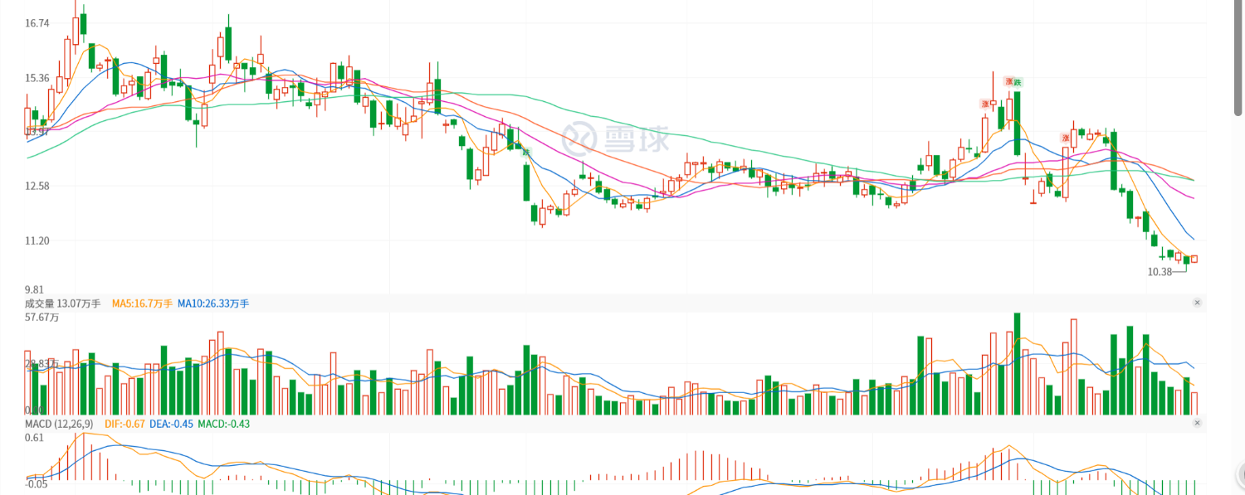Viewport: 1245px width, 495px height.
Task: Click the DIF:-0.67 indicator value
Action: coord(124,424)
